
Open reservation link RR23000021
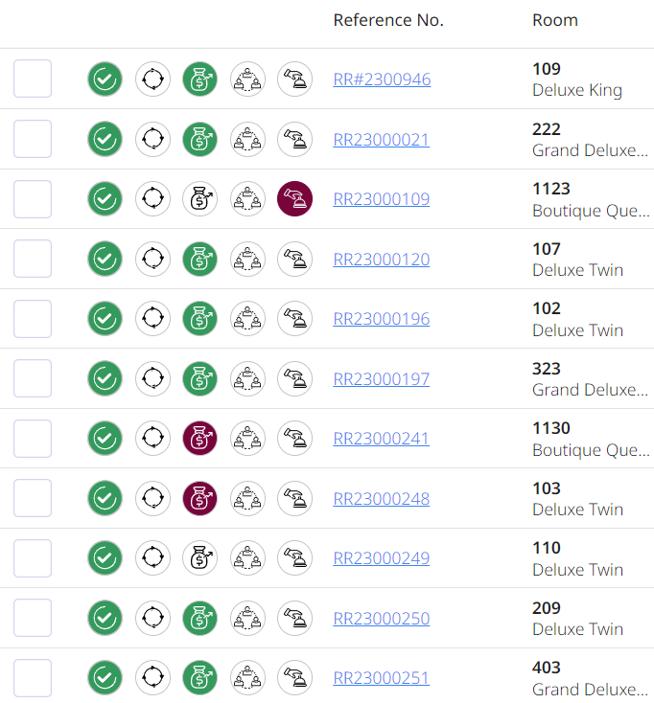(381, 140)
